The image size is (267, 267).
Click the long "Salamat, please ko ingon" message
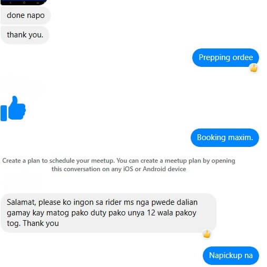coord(108,213)
